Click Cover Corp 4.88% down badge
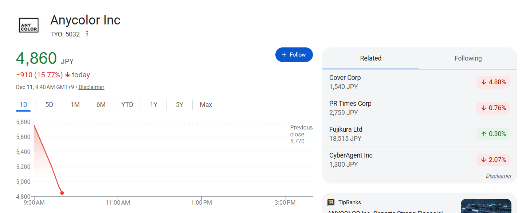The image size is (530, 213). pyautogui.click(x=493, y=82)
